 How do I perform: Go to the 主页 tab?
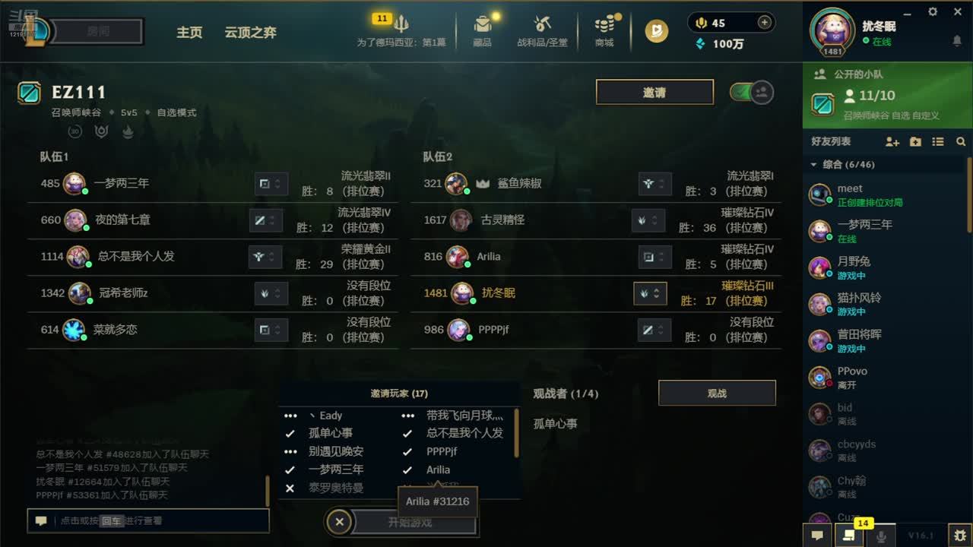pyautogui.click(x=189, y=33)
